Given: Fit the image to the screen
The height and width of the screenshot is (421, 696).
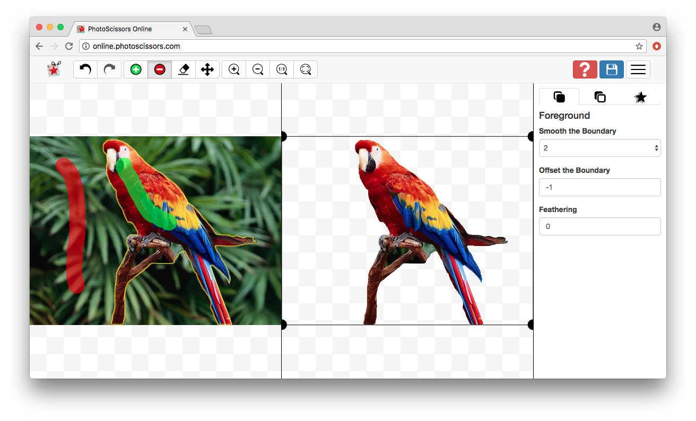Looking at the screenshot, I should coord(306,69).
